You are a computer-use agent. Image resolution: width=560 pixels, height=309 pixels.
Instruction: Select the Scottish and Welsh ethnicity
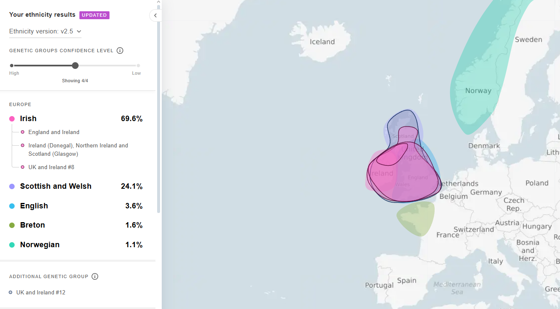click(x=56, y=186)
